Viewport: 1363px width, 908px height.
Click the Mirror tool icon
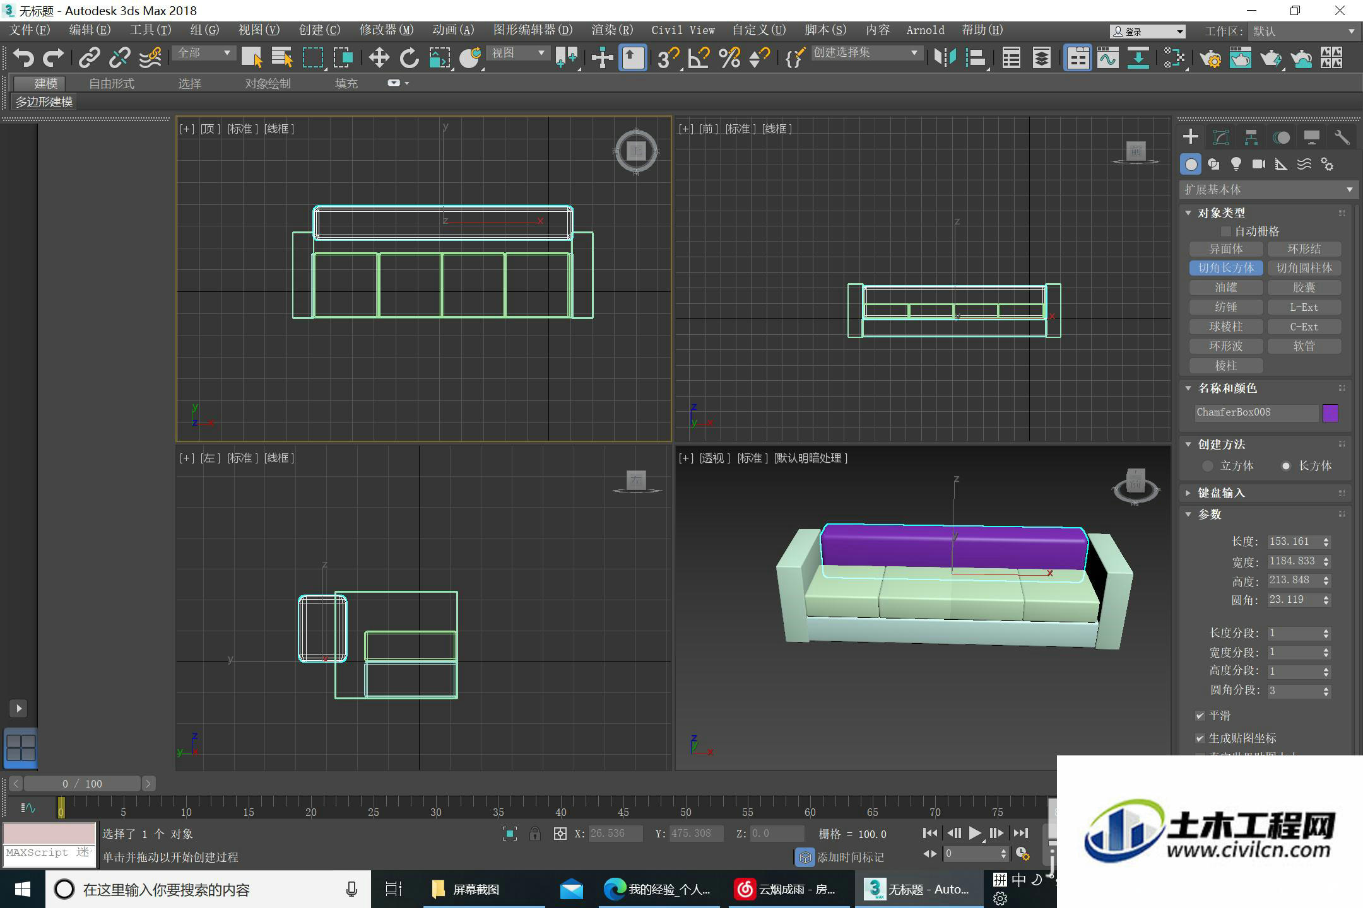[x=945, y=58]
